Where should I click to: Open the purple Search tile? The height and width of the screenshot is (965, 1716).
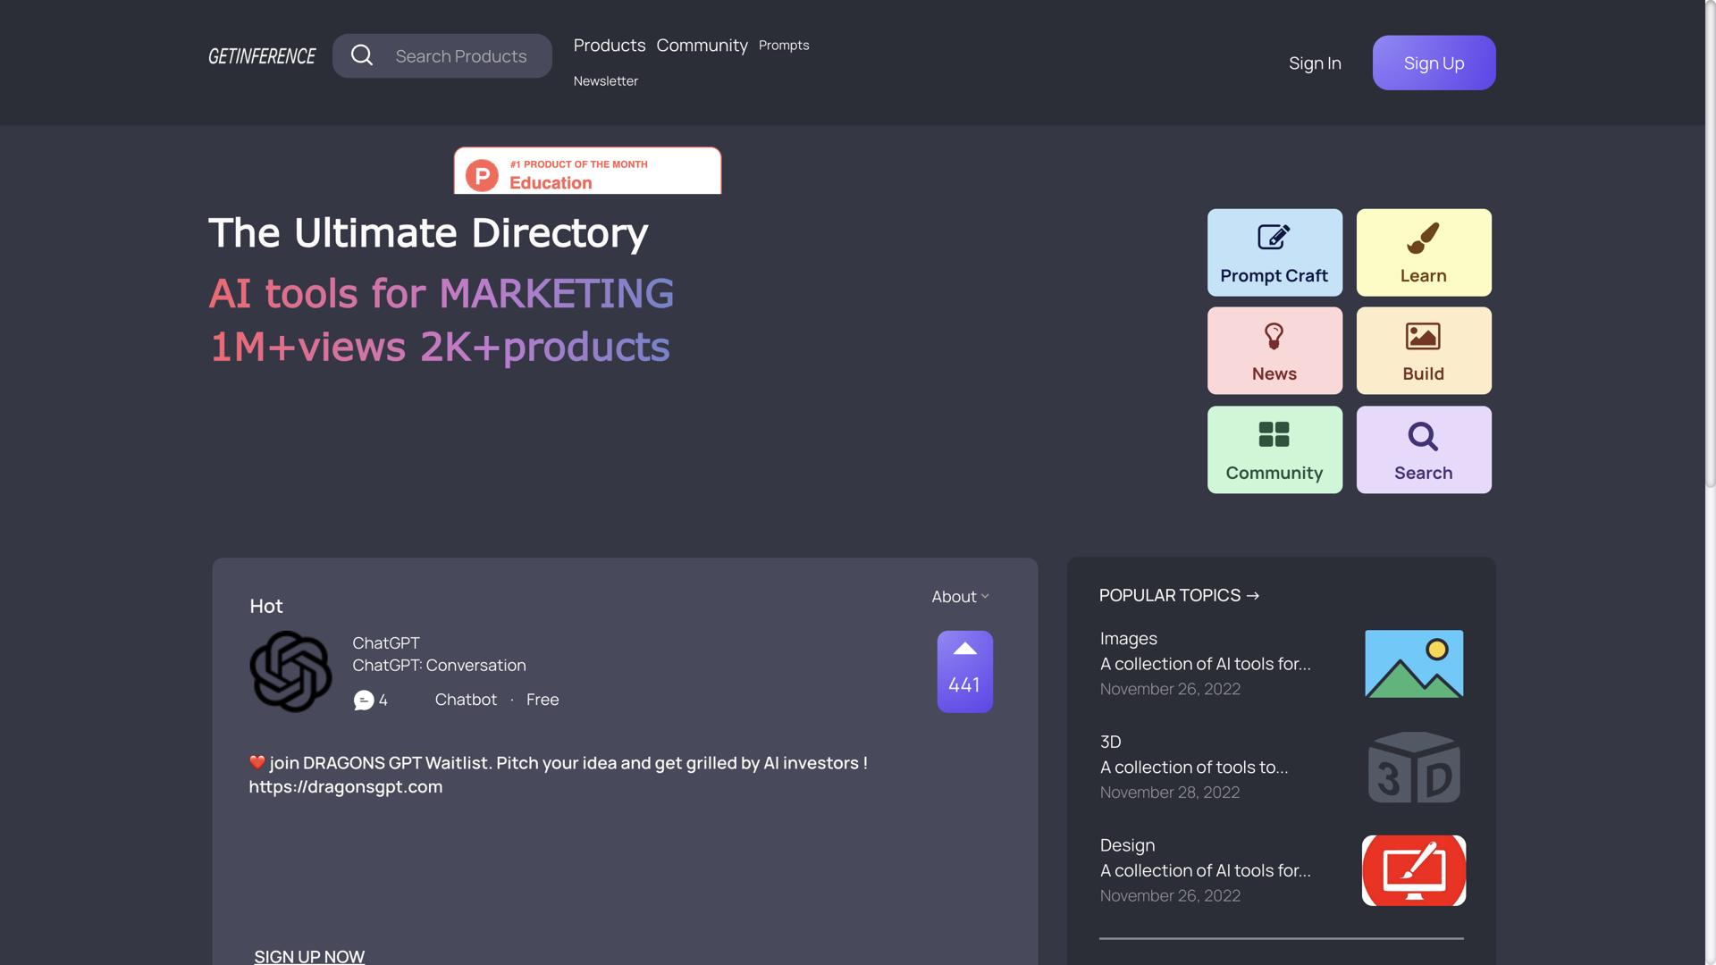pyautogui.click(x=1423, y=449)
